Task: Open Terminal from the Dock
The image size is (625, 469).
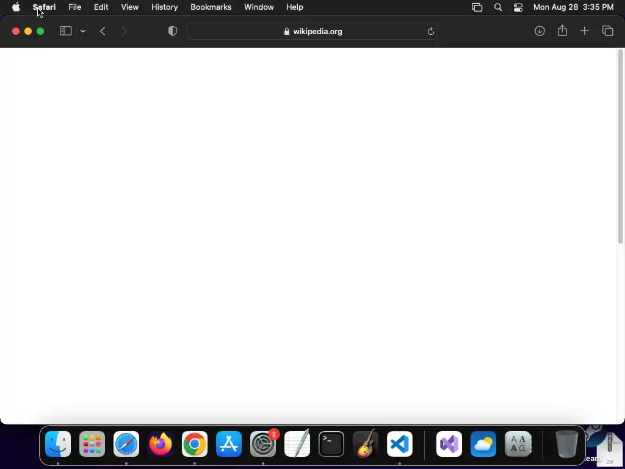Action: [x=331, y=444]
